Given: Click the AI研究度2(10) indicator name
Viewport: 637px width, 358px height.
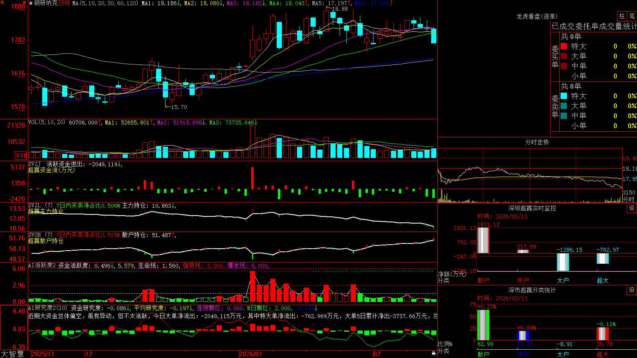Looking at the screenshot, I should [x=48, y=308].
